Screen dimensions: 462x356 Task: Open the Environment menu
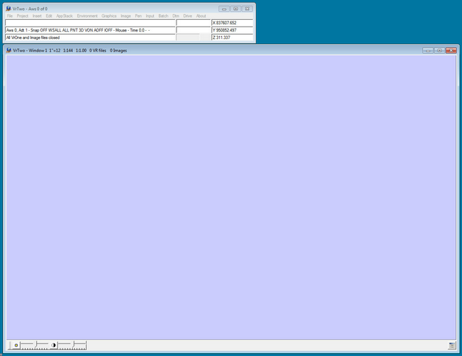pyautogui.click(x=87, y=16)
